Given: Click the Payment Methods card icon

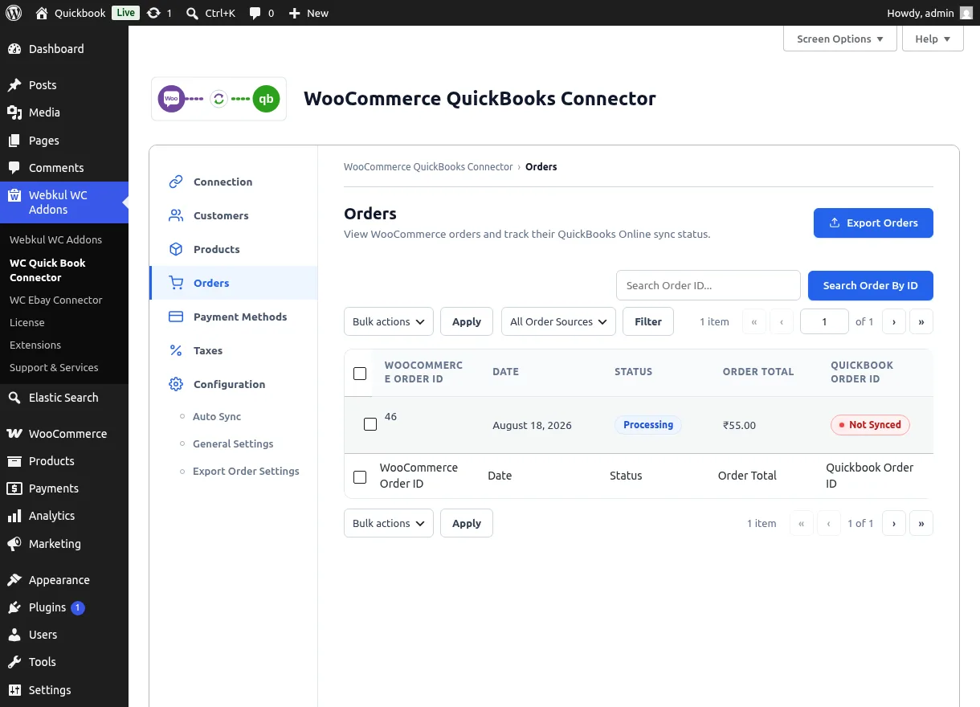Looking at the screenshot, I should pos(176,317).
